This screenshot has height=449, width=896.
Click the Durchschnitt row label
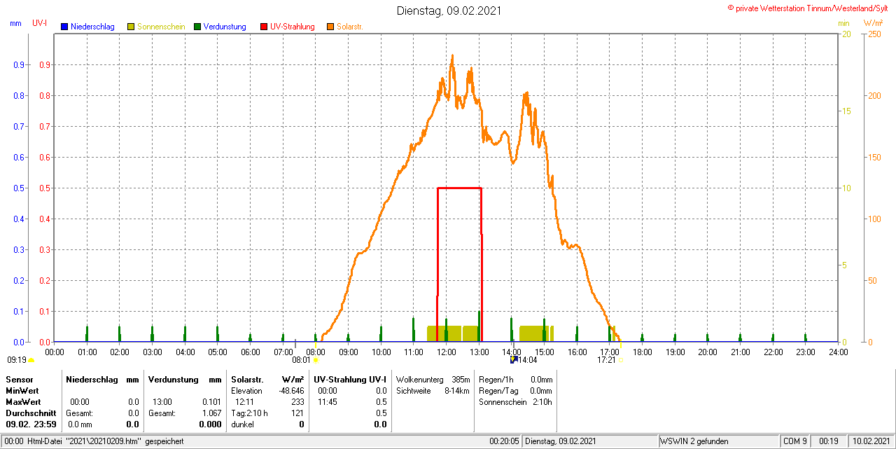tap(31, 413)
